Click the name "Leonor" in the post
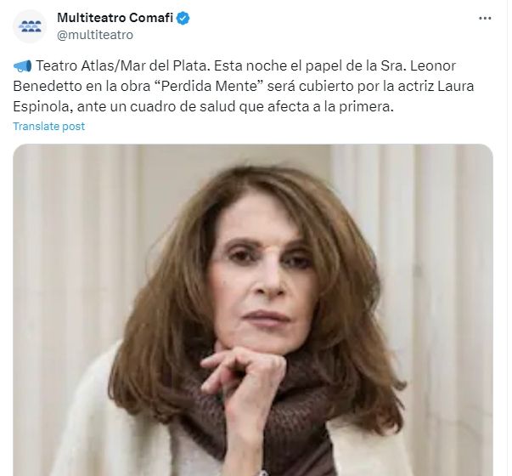This screenshot has width=512, height=476. tap(433, 66)
